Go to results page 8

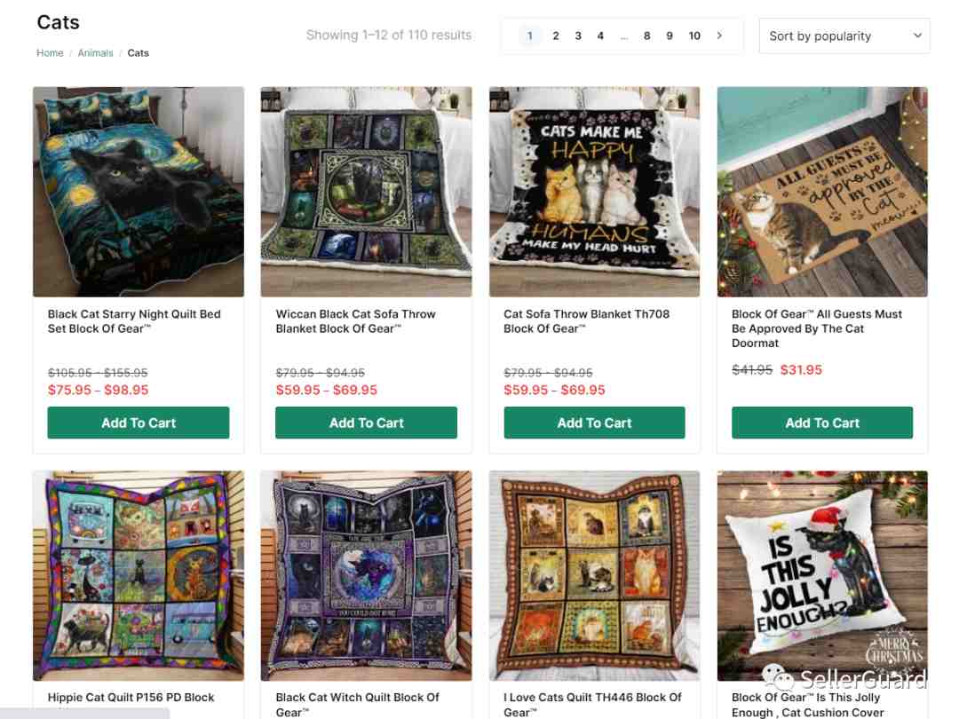point(646,36)
